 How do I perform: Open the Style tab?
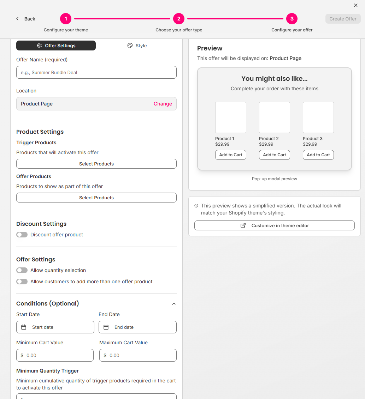[137, 46]
